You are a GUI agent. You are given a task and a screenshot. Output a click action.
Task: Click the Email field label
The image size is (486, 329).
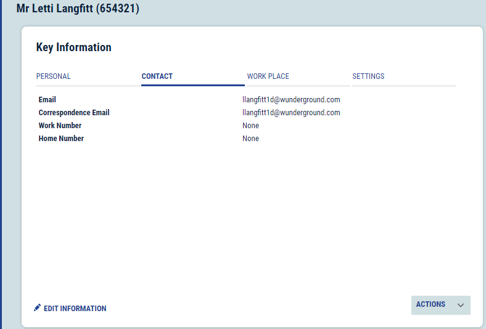click(47, 100)
